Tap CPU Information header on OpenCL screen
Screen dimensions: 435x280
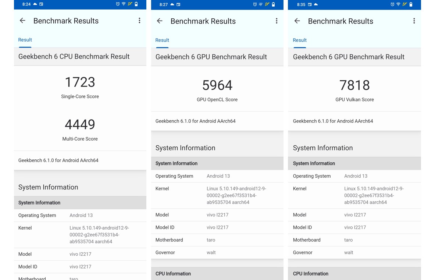(x=217, y=274)
